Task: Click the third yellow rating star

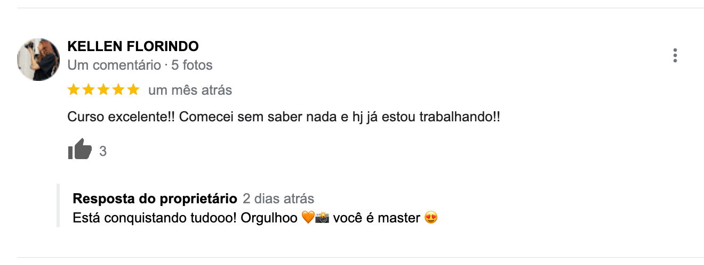Action: [103, 90]
